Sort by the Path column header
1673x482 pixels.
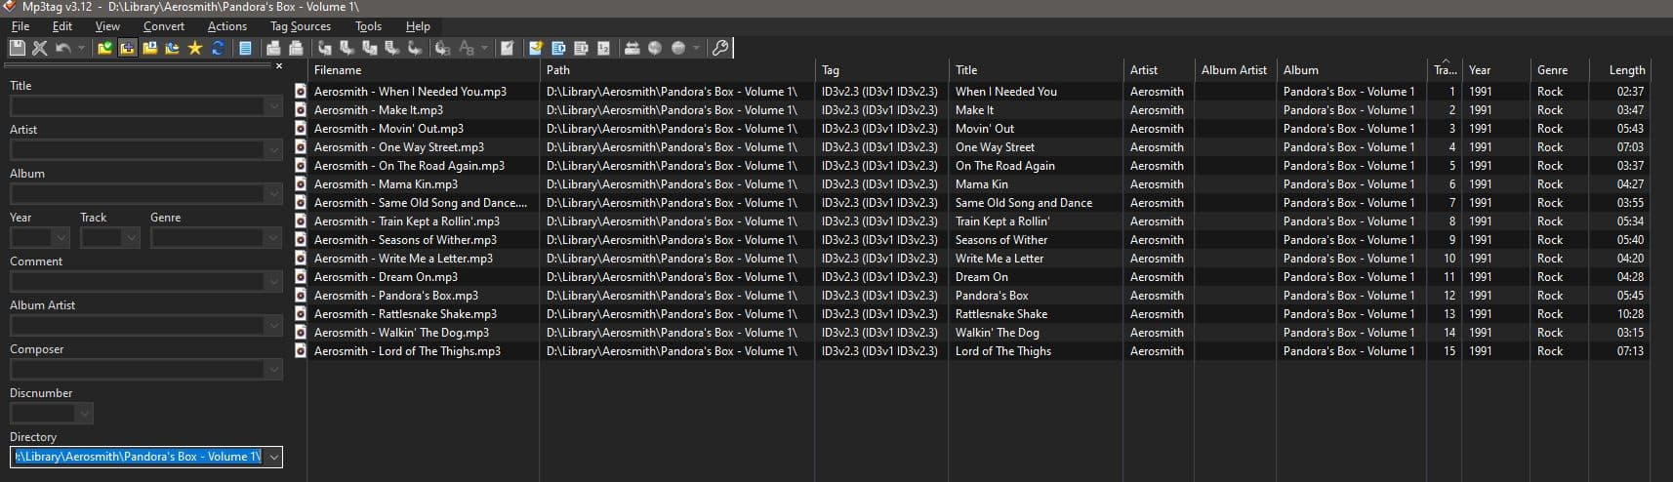pos(677,70)
